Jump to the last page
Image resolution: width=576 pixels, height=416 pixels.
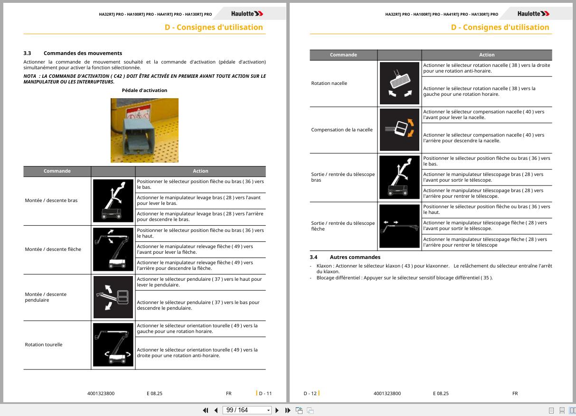tap(288, 410)
